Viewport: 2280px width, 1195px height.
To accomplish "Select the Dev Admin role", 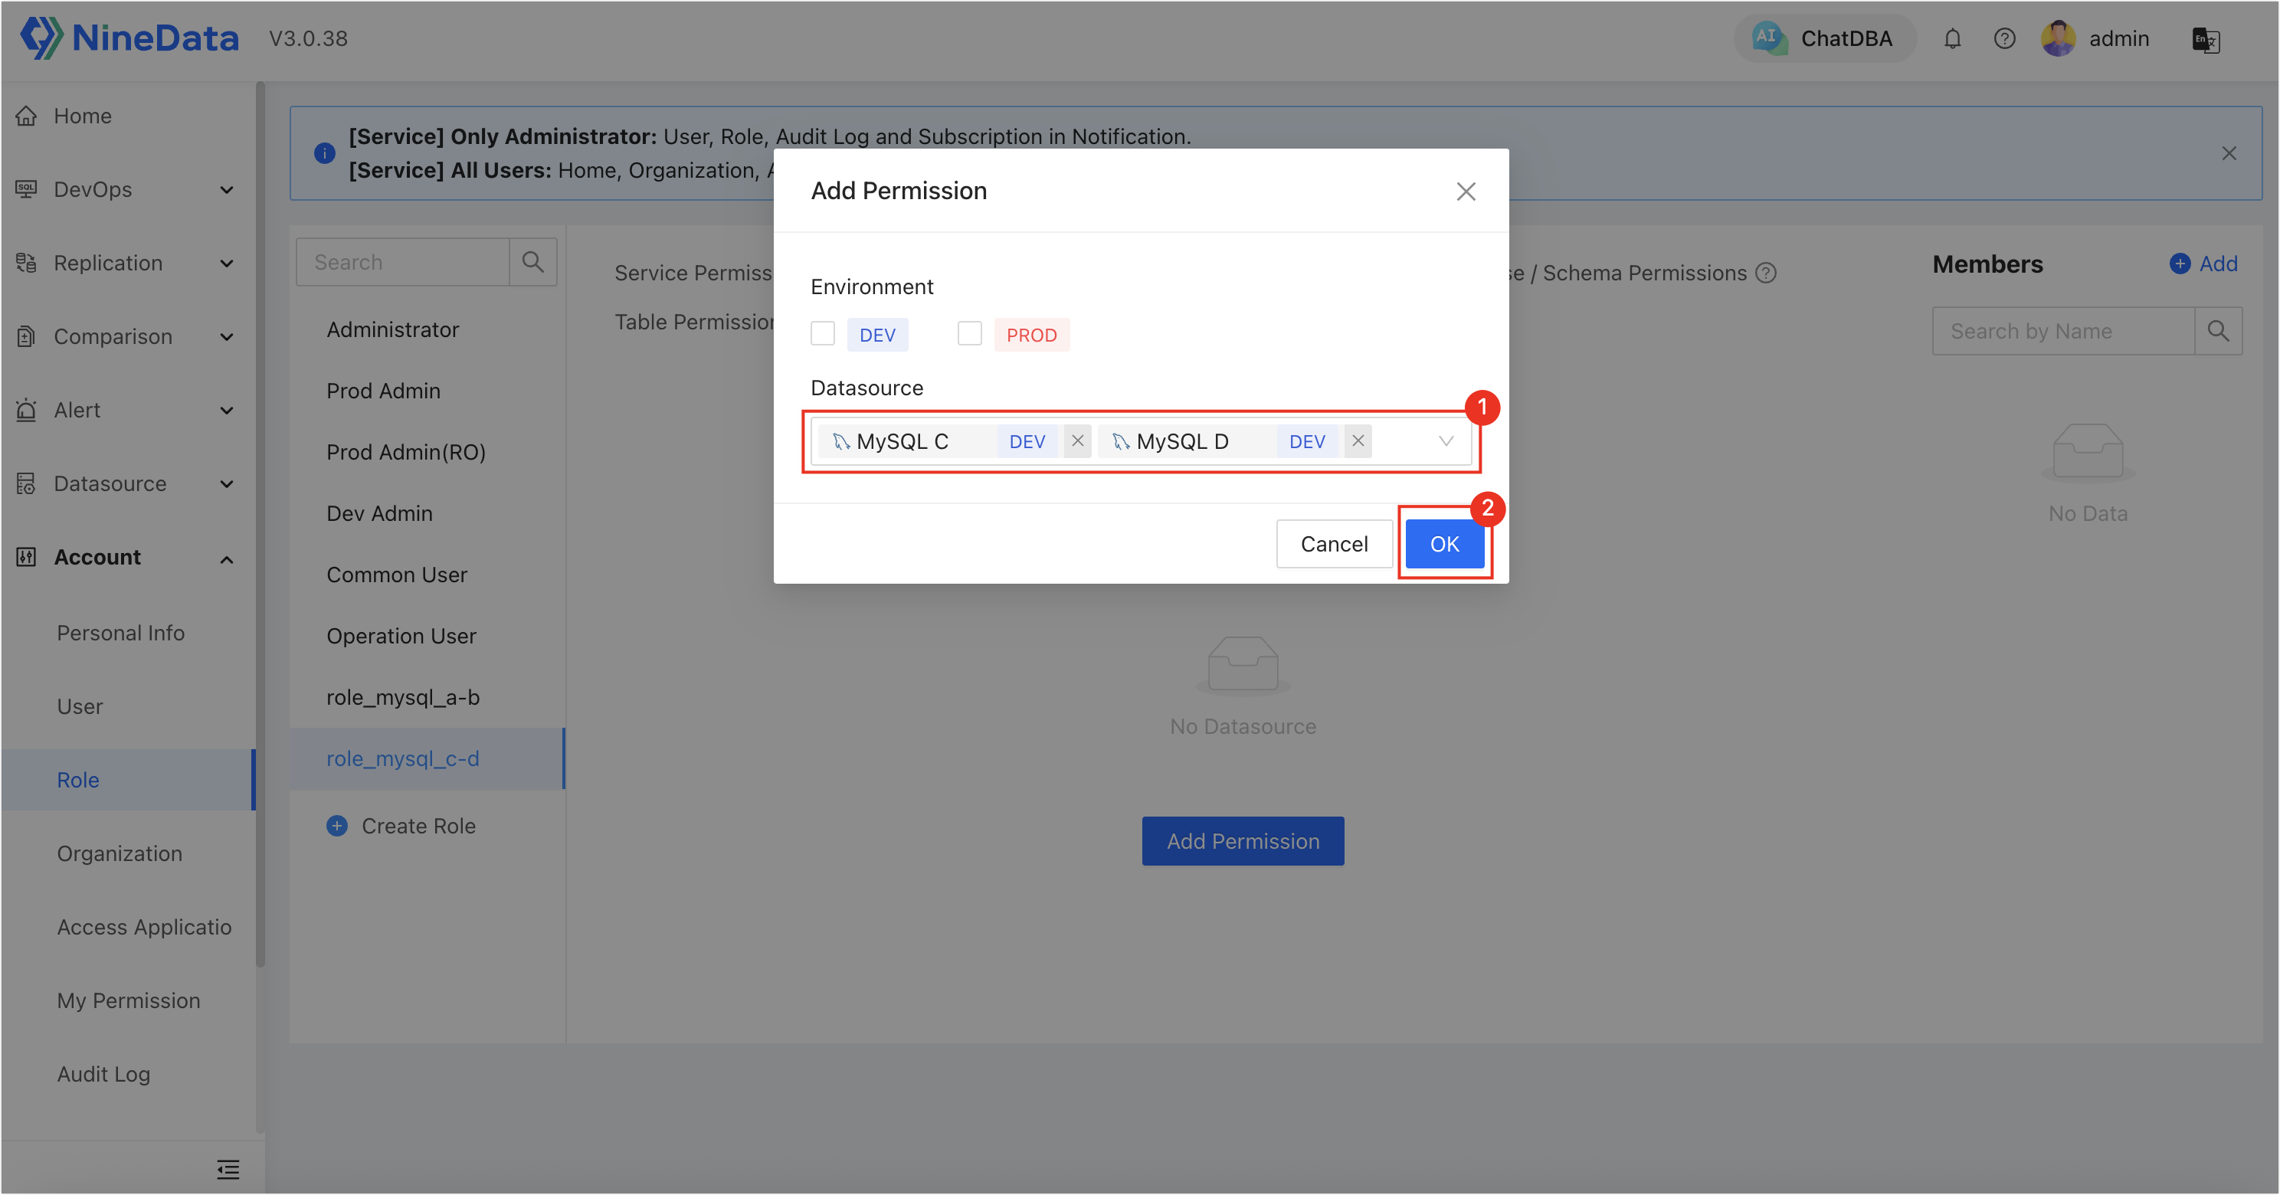I will pos(378,513).
